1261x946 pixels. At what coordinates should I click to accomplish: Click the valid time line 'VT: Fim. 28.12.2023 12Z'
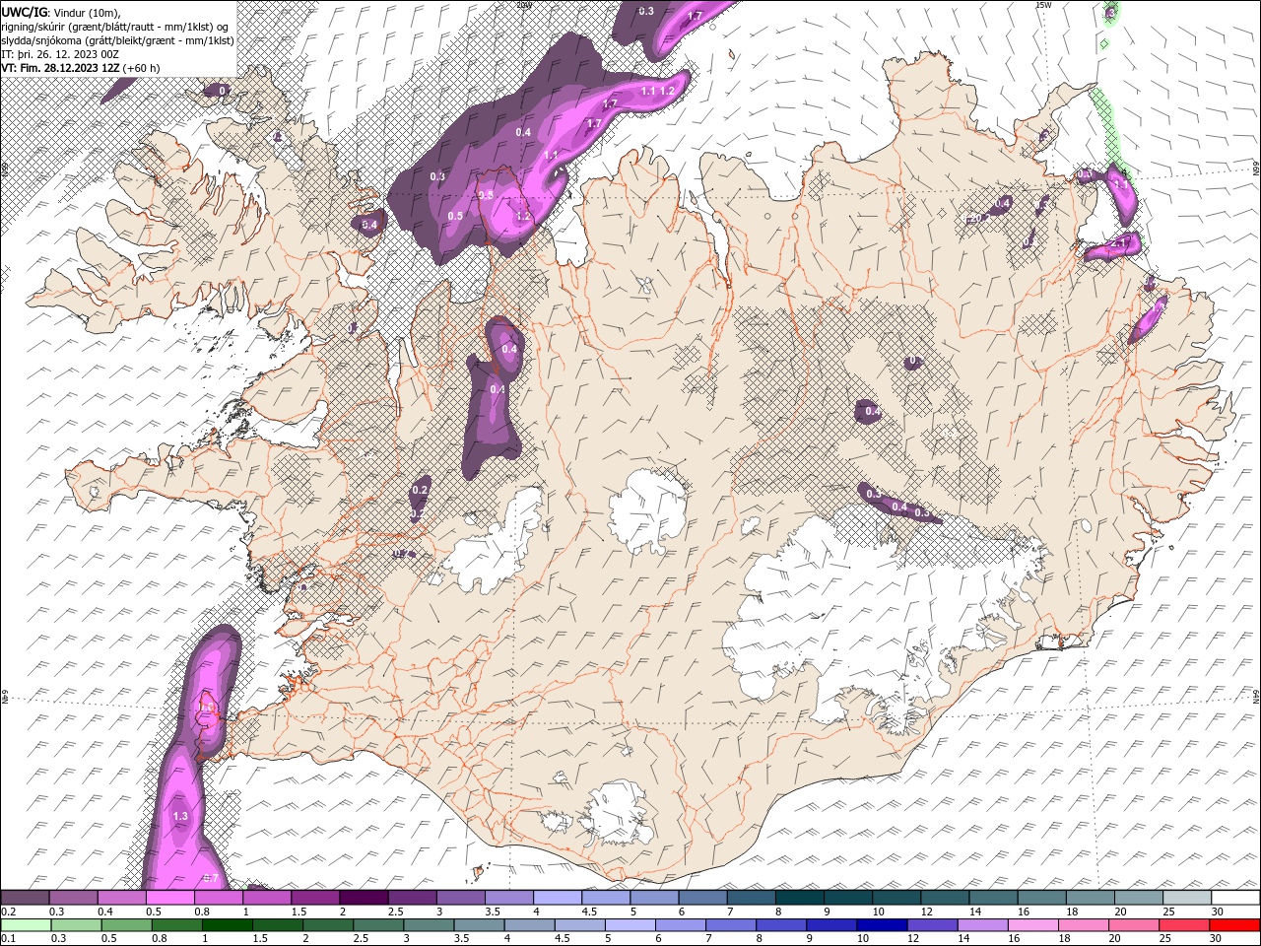click(x=61, y=68)
